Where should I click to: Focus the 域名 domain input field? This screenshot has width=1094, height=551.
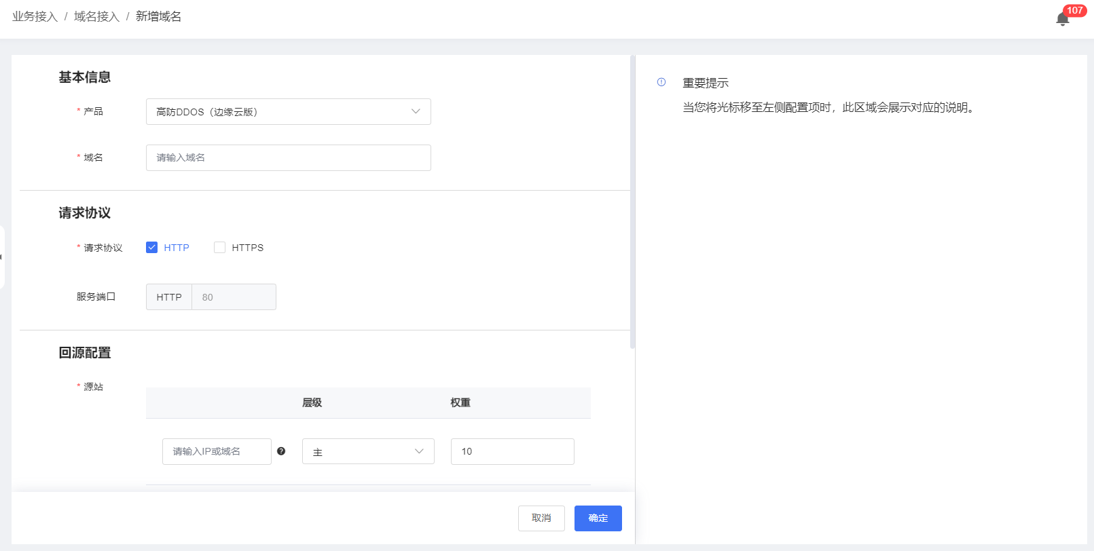coord(288,157)
